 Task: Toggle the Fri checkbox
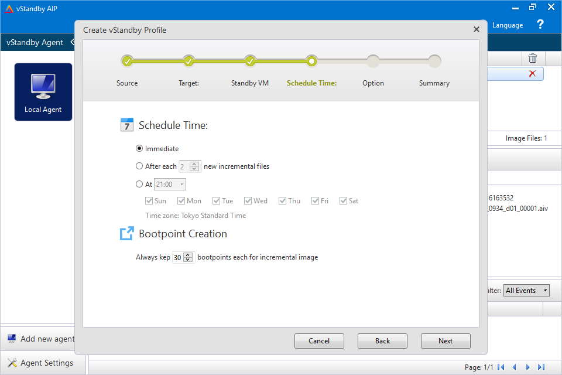[315, 200]
